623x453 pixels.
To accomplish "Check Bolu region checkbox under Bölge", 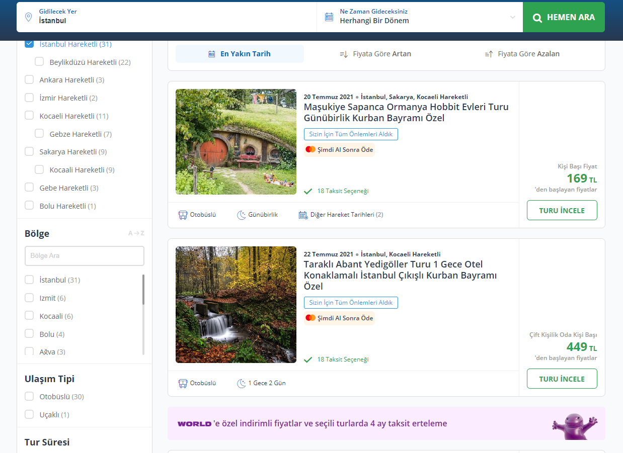I will [x=29, y=334].
